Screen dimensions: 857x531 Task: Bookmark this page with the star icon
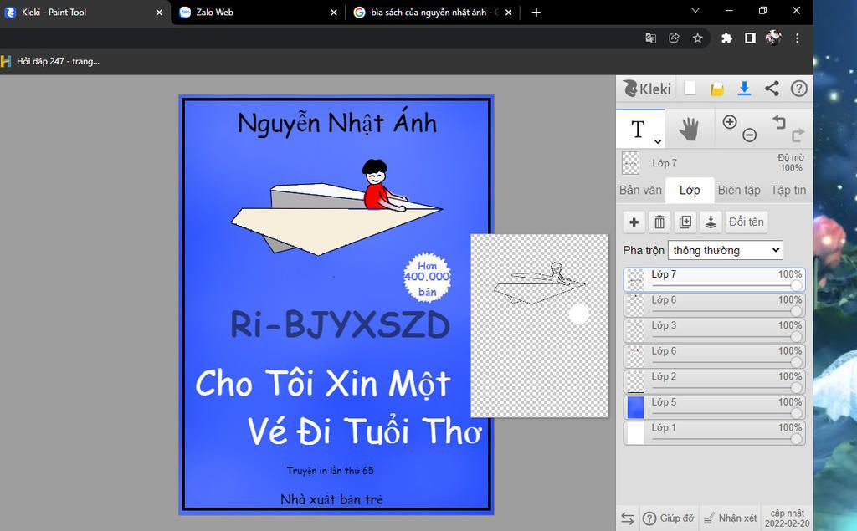pos(697,38)
